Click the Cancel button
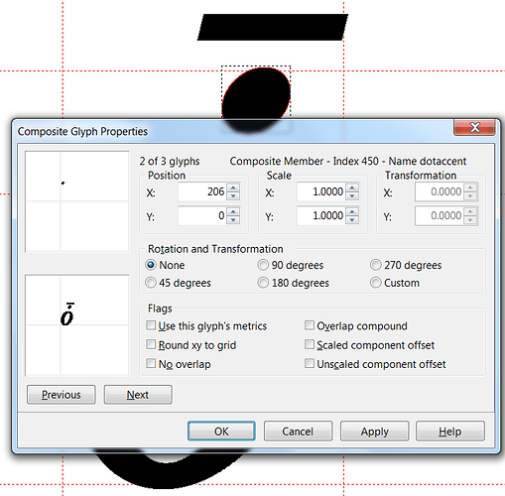This screenshot has width=505, height=496. tap(298, 432)
